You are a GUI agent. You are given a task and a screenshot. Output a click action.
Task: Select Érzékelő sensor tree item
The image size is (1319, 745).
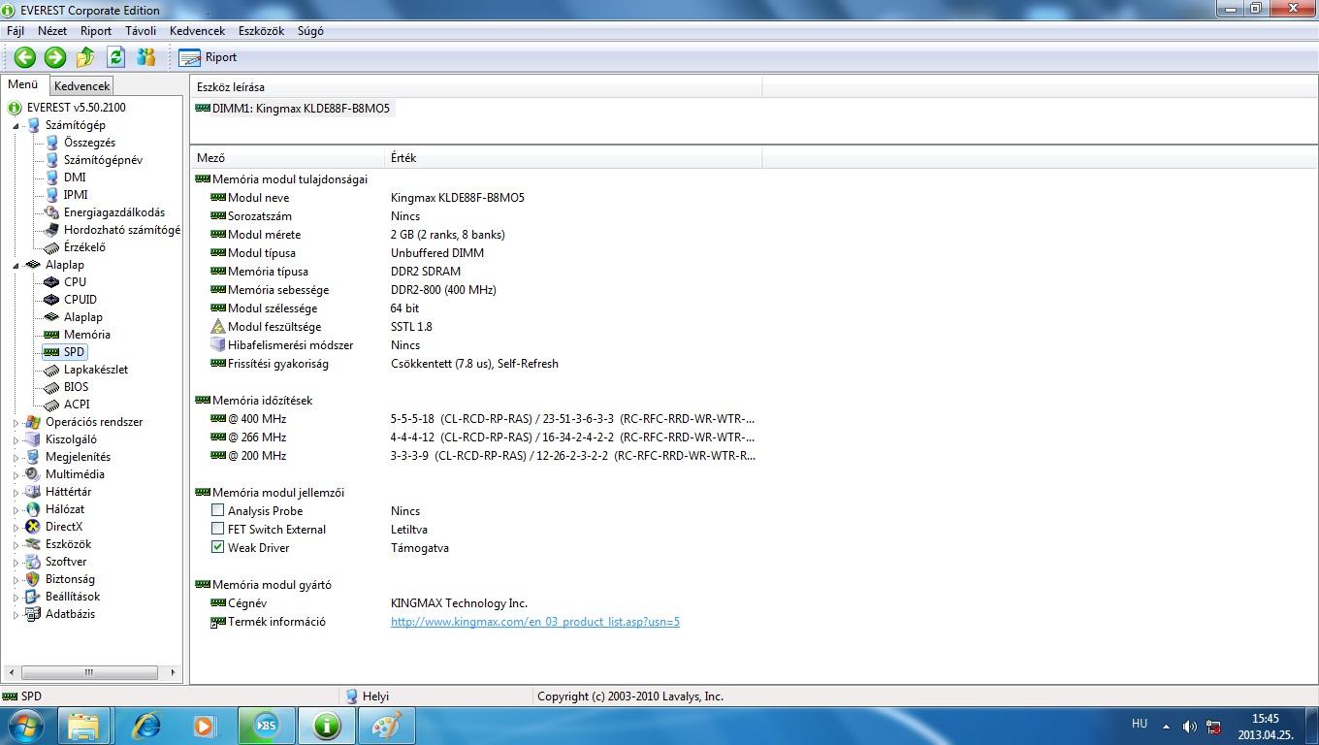point(84,247)
